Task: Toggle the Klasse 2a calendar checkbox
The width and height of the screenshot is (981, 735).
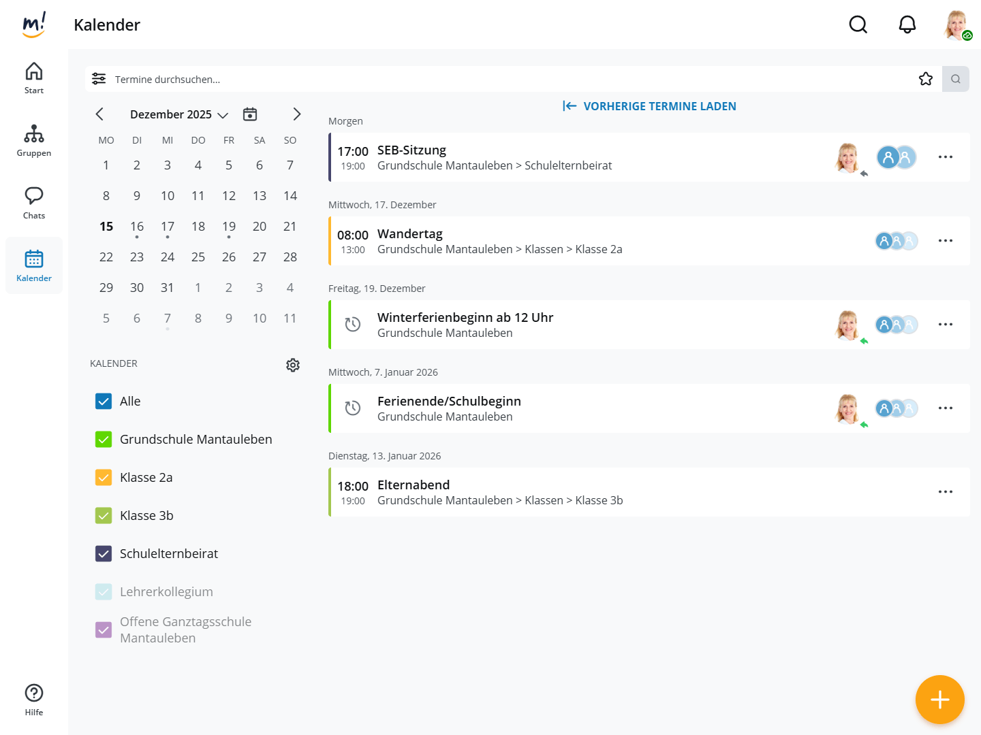Action: pos(104,478)
